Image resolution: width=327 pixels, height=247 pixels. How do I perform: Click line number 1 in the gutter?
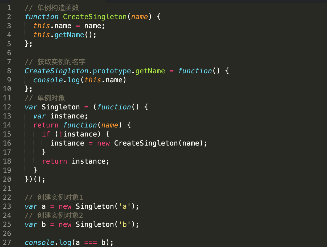pyautogui.click(x=9, y=7)
